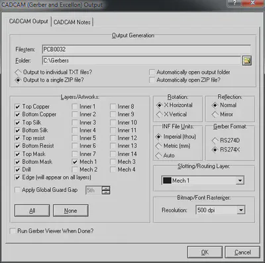Uncheck the Bottom Copper layer
The width and height of the screenshot is (265, 263).
tap(17, 114)
